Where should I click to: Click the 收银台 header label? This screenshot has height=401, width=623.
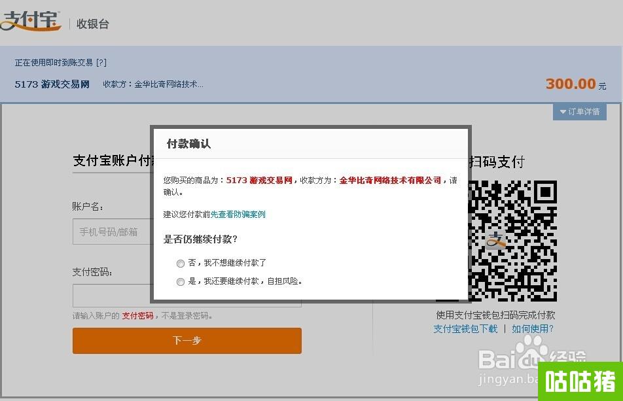tap(92, 24)
